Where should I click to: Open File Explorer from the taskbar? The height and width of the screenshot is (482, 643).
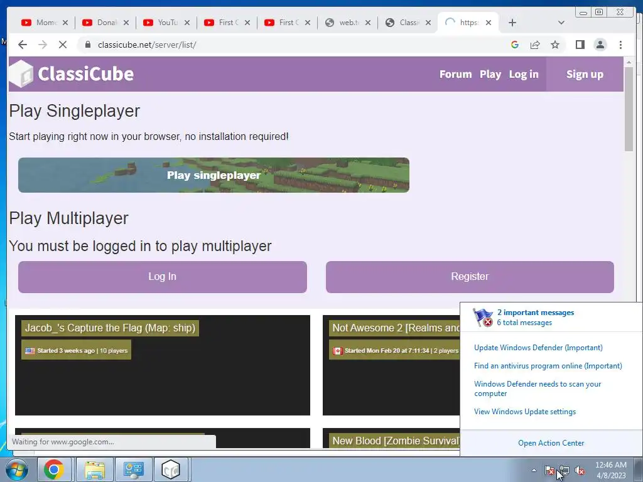click(94, 469)
